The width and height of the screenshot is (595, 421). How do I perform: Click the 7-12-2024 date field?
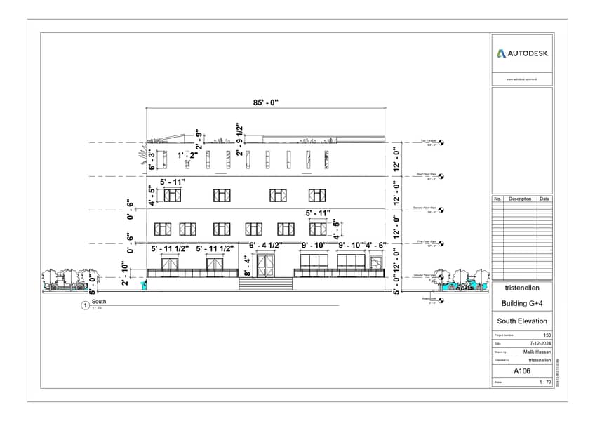point(540,343)
